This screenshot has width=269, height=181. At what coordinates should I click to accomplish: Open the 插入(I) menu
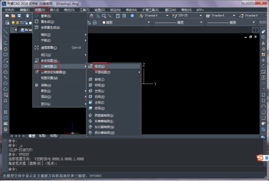(x=54, y=10)
